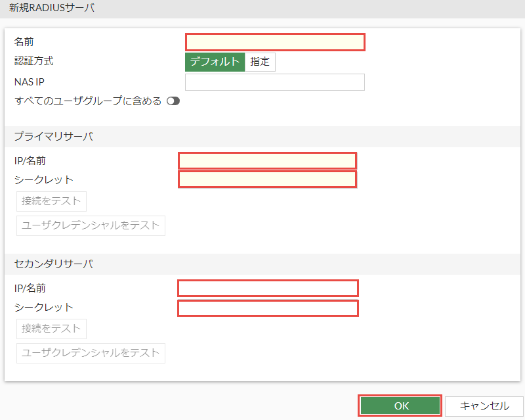Click the 名前 input field
The image size is (525, 420).
275,42
